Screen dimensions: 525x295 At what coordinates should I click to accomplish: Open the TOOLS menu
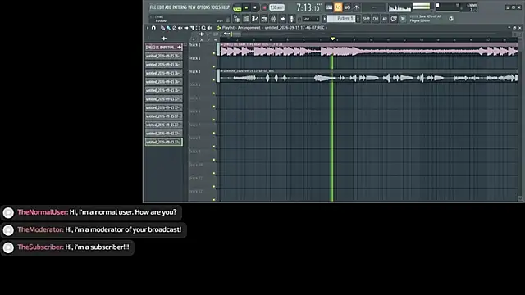(216, 7)
